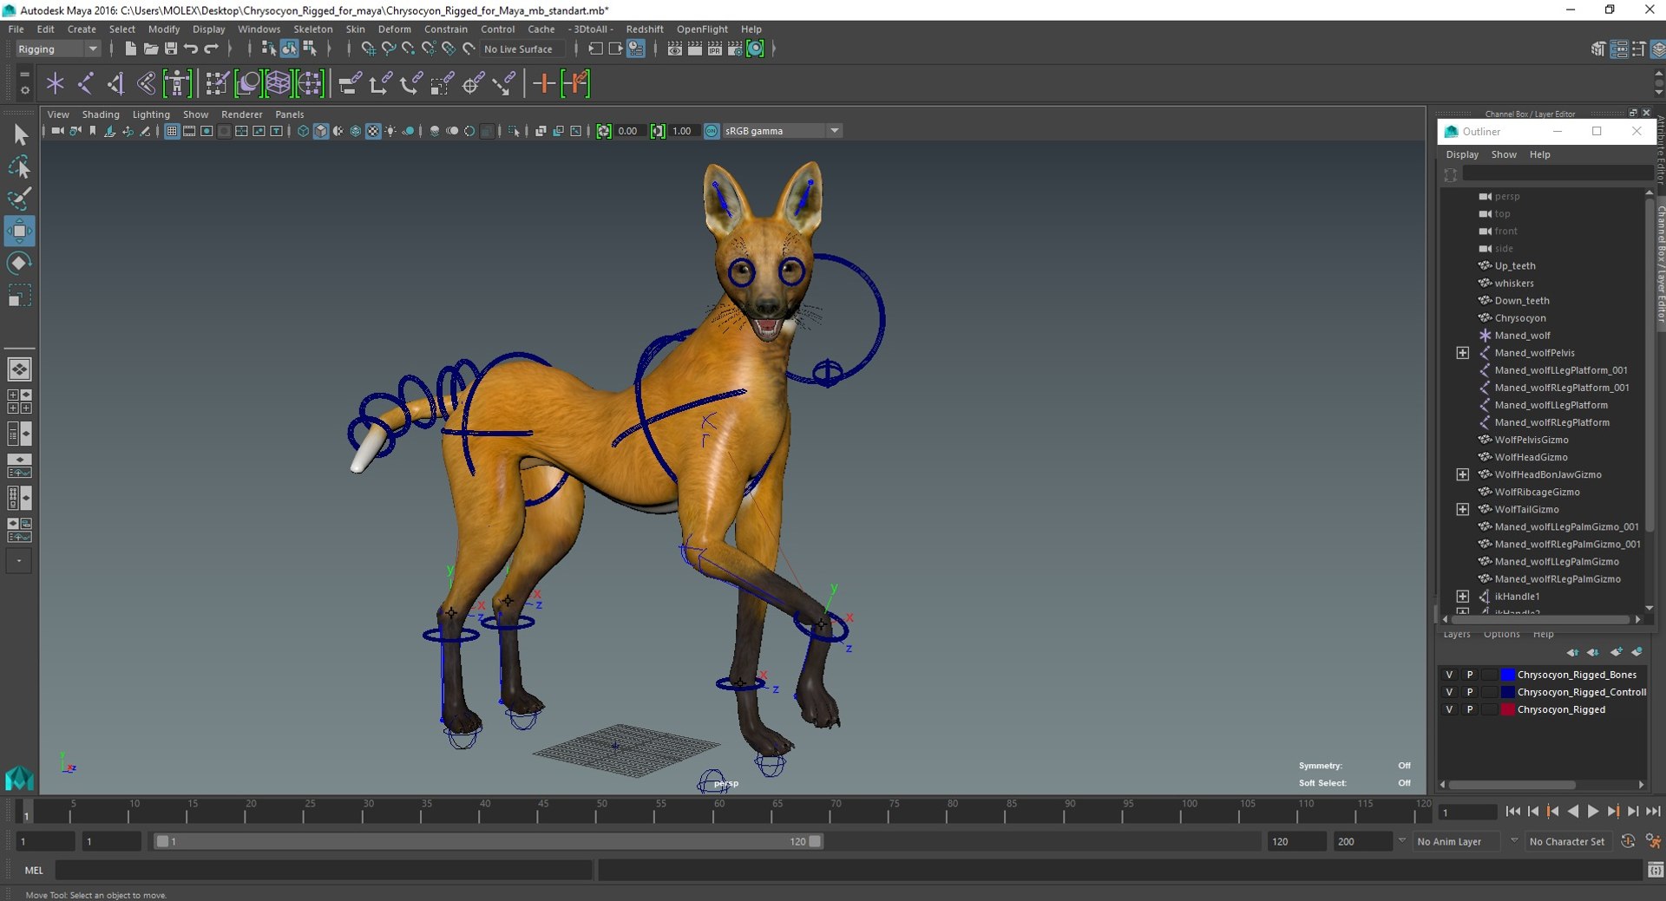Select the IK Handle tool icon
Screen dimensions: 1666x901
point(115,83)
